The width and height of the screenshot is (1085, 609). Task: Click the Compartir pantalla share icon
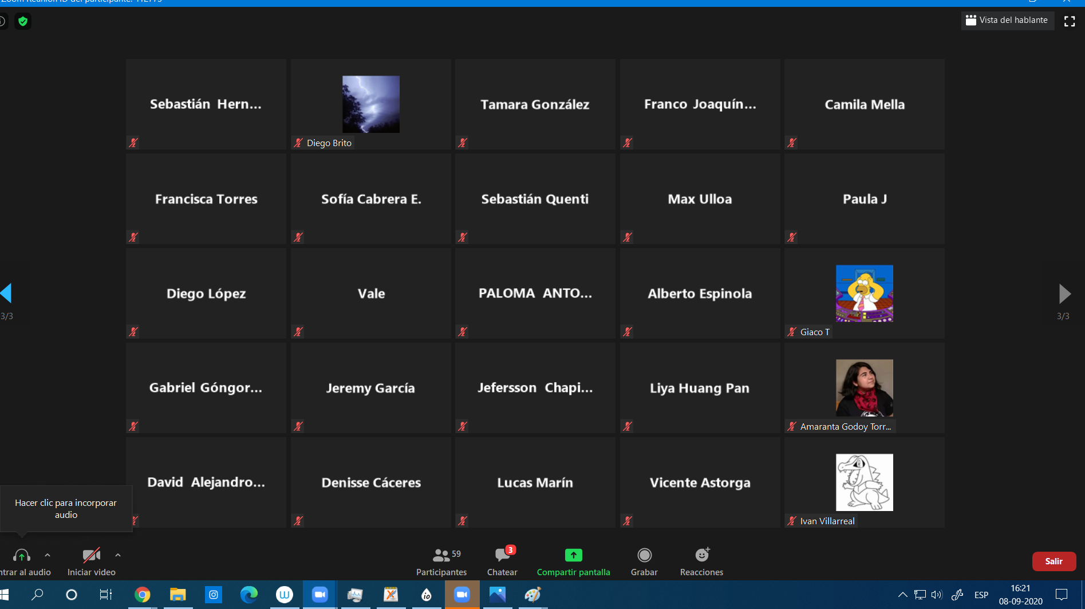pyautogui.click(x=573, y=555)
